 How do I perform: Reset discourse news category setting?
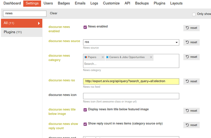(191, 57)
